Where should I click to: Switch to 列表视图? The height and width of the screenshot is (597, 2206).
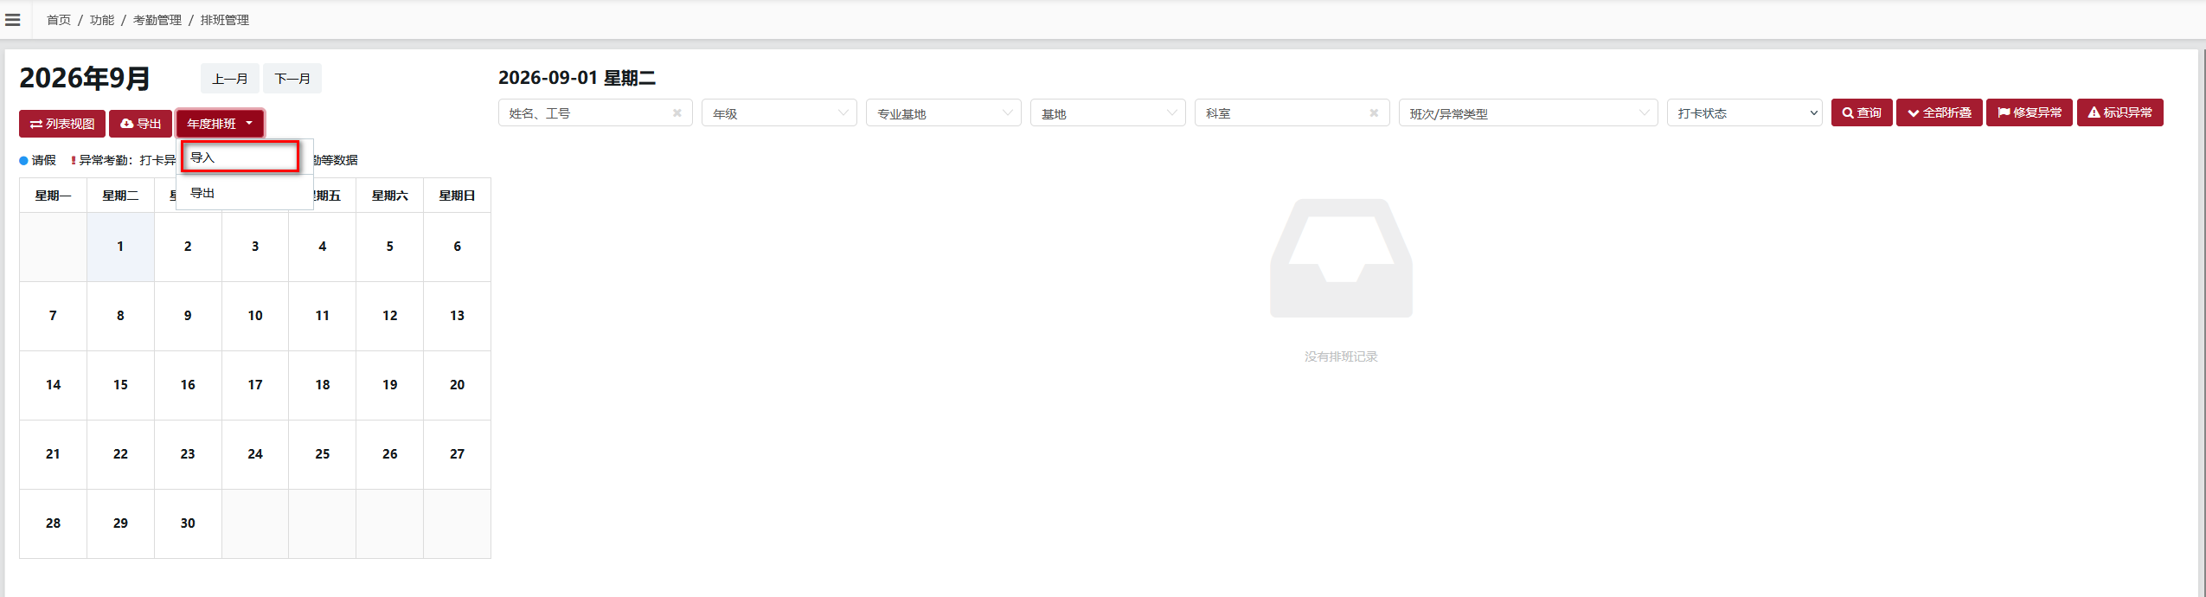[62, 124]
